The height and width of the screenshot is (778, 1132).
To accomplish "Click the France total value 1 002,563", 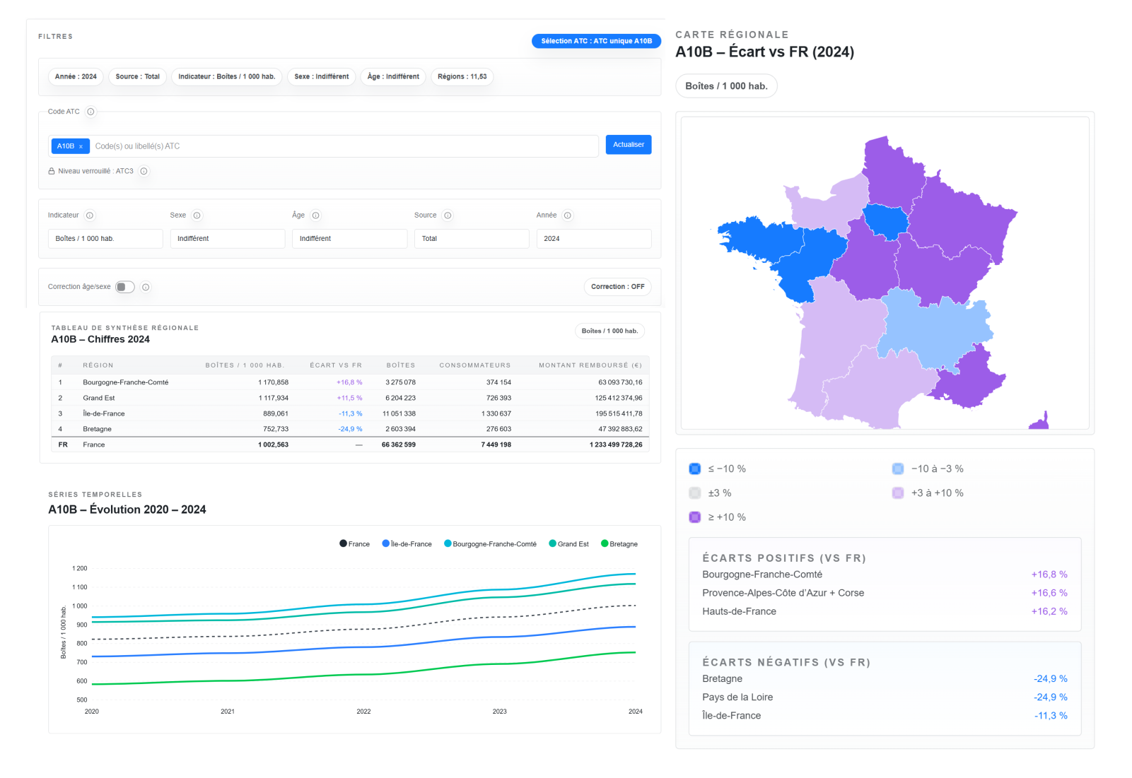I will coord(274,444).
